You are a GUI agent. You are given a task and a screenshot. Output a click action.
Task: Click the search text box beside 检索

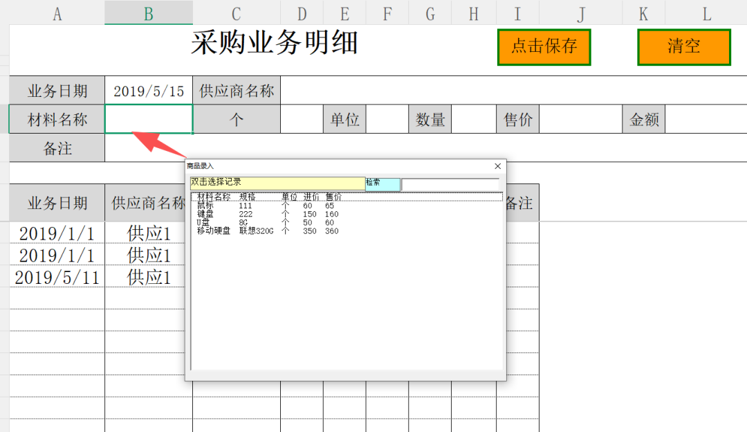coord(450,183)
